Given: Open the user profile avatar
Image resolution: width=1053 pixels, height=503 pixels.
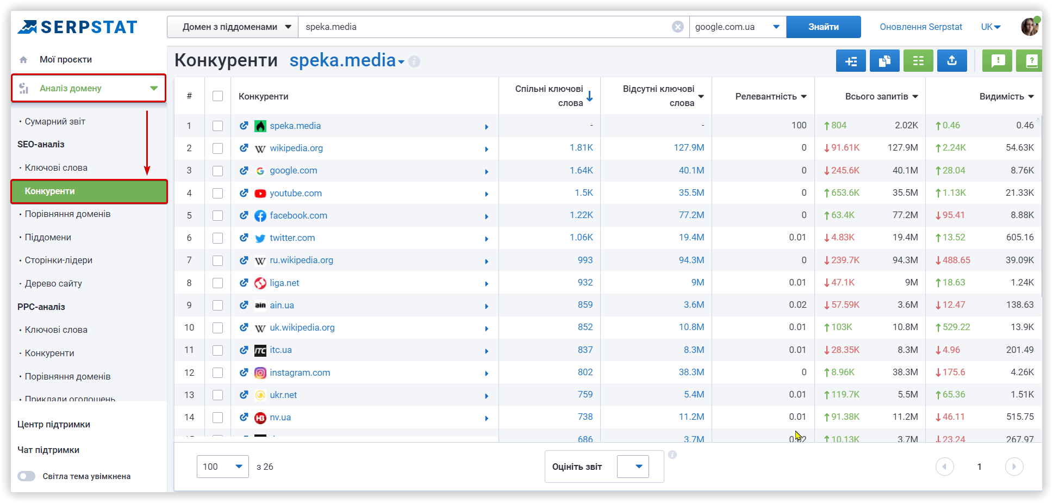Looking at the screenshot, I should click(x=1030, y=26).
